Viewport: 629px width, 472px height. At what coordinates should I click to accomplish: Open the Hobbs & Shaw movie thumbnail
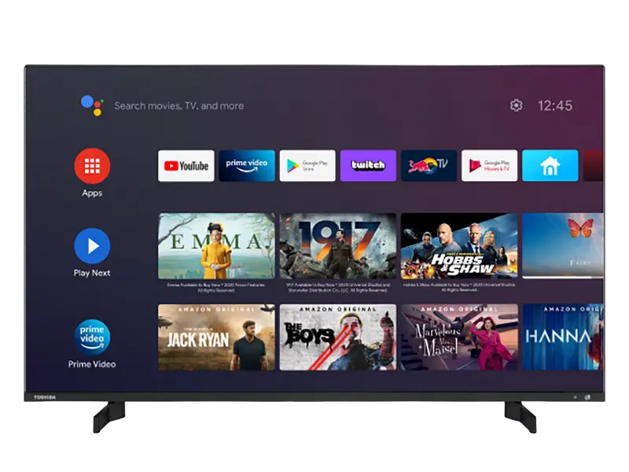(459, 246)
